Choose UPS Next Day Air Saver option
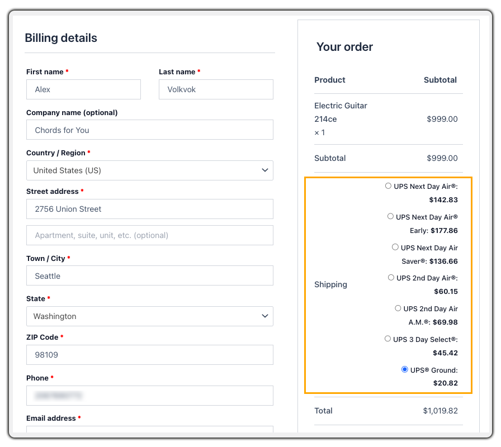 pyautogui.click(x=395, y=247)
